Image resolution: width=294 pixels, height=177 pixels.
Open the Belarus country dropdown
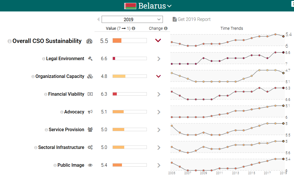[x=169, y=6]
